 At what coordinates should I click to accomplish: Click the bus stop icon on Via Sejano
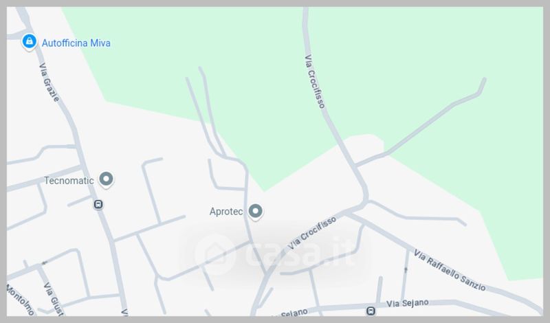click(371, 311)
